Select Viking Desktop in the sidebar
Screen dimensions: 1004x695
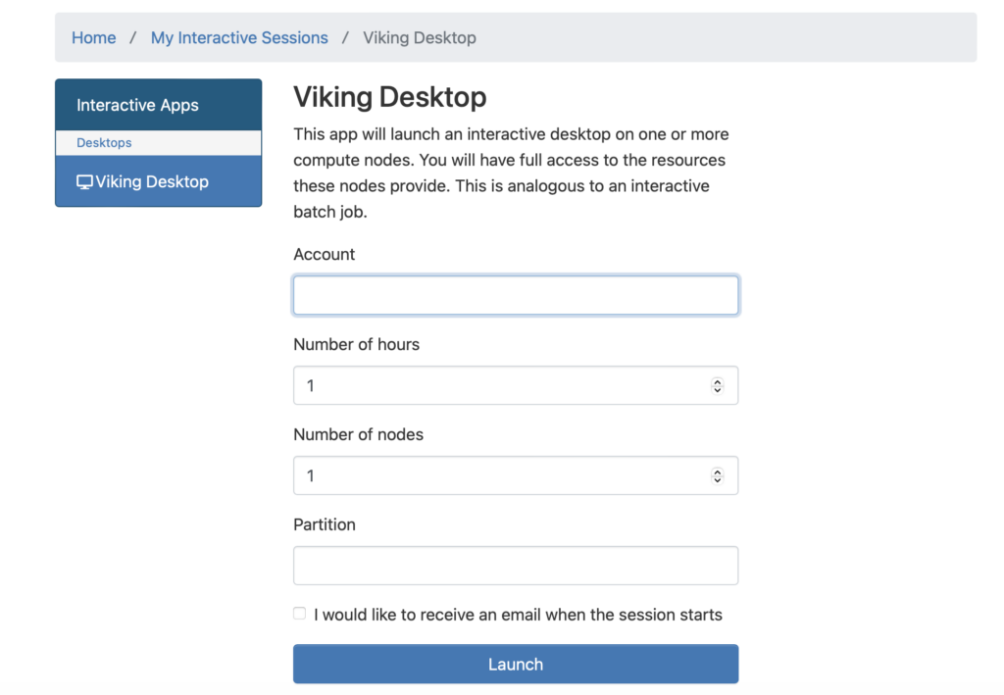pos(152,182)
